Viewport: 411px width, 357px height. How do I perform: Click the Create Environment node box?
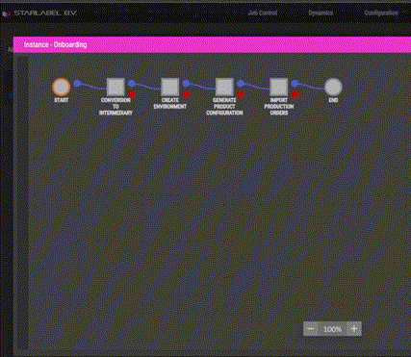click(169, 87)
